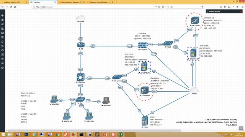
Task: Open Add an object plus icon in sidebar
Action: [x=2, y=16]
